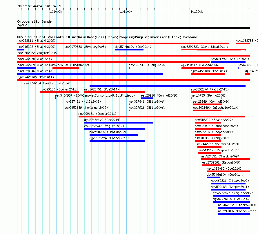Select dgv5747n100 (Coe2014) label
The image size is (258, 234).
coord(231,199)
